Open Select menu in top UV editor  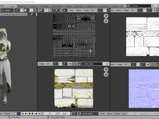79,10
